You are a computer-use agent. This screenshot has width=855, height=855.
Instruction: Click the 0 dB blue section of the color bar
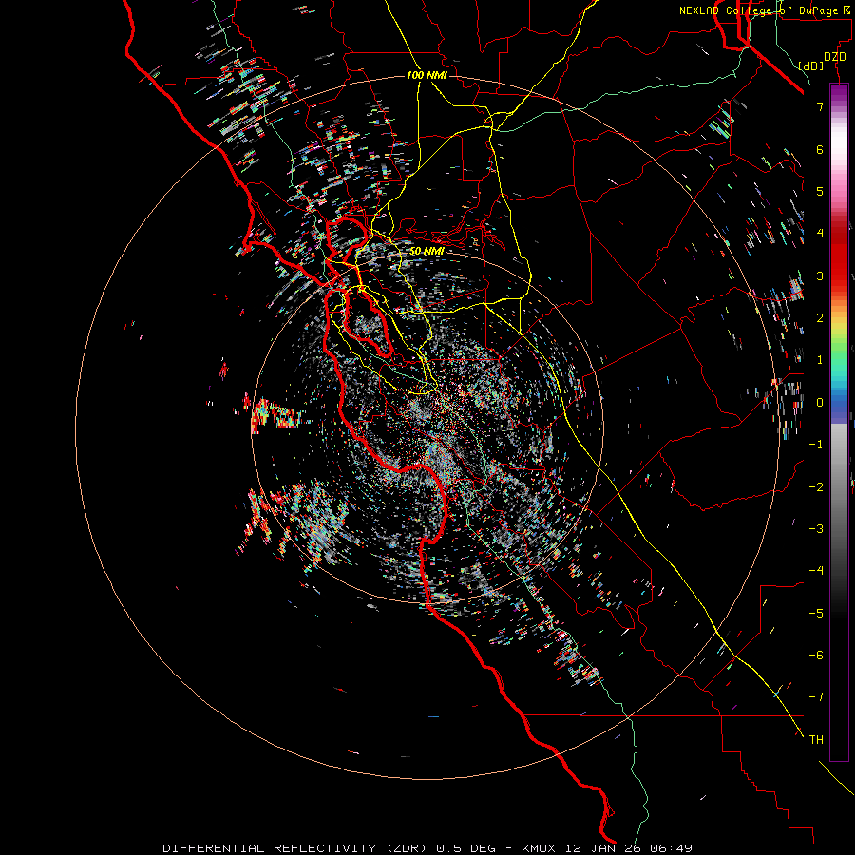(839, 403)
